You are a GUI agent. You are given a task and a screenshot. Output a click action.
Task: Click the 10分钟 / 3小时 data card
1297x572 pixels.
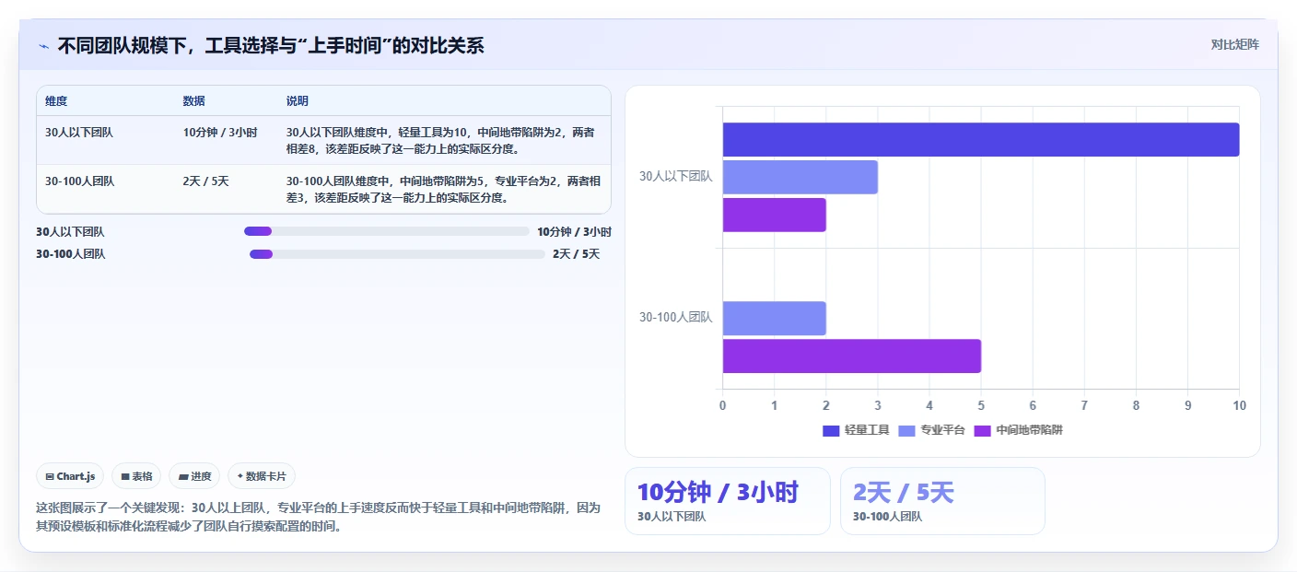(728, 501)
